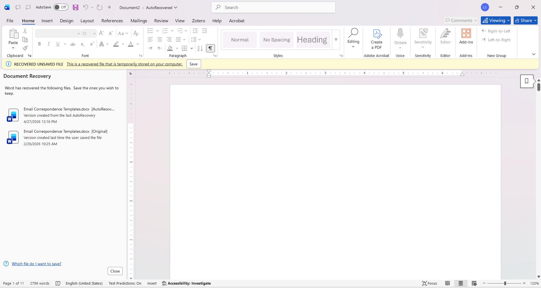
Task: Open Web Layout view in status bar
Action: 474,283
